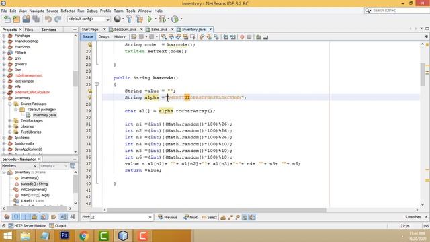430x242 pixels.
Task: Click the editor horizontal scrollbar
Action: [x=216, y=210]
